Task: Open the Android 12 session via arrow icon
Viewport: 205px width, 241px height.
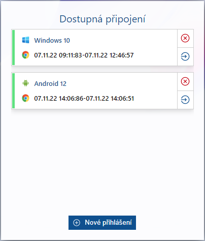Action: coord(185,100)
